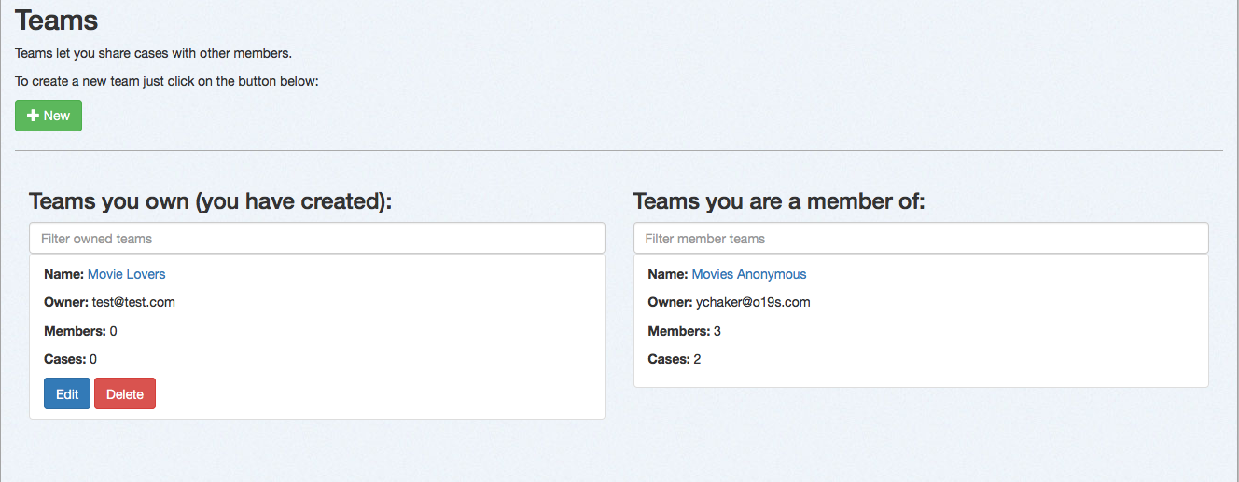Click Cases label in Movie Lovers card

[64, 359]
